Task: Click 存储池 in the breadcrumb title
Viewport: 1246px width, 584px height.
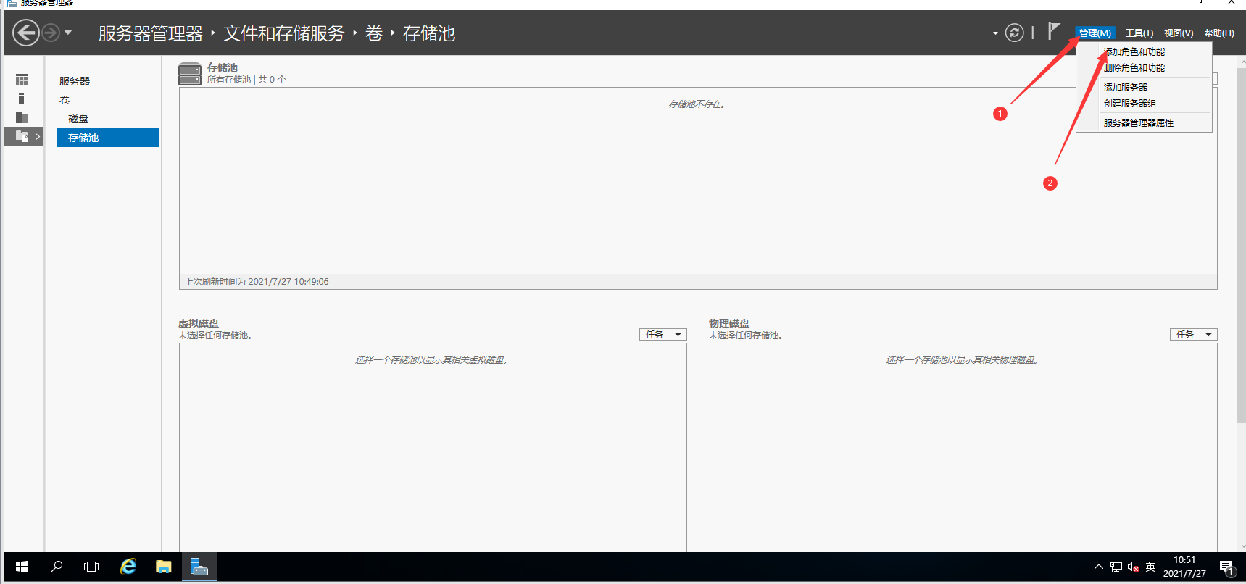Action: (x=429, y=33)
